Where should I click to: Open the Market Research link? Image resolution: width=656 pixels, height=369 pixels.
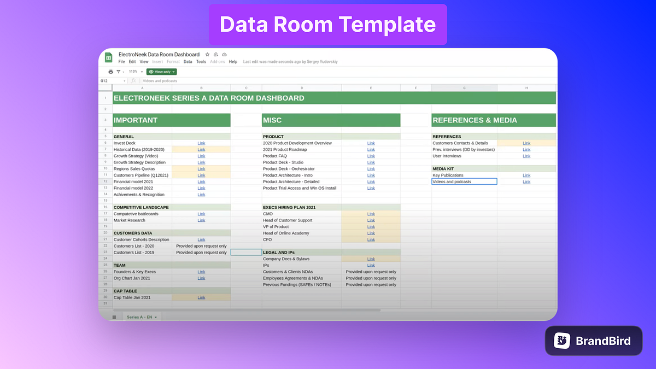[x=201, y=220]
